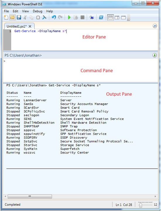Click the Redo arrow icon

tap(60, 18)
